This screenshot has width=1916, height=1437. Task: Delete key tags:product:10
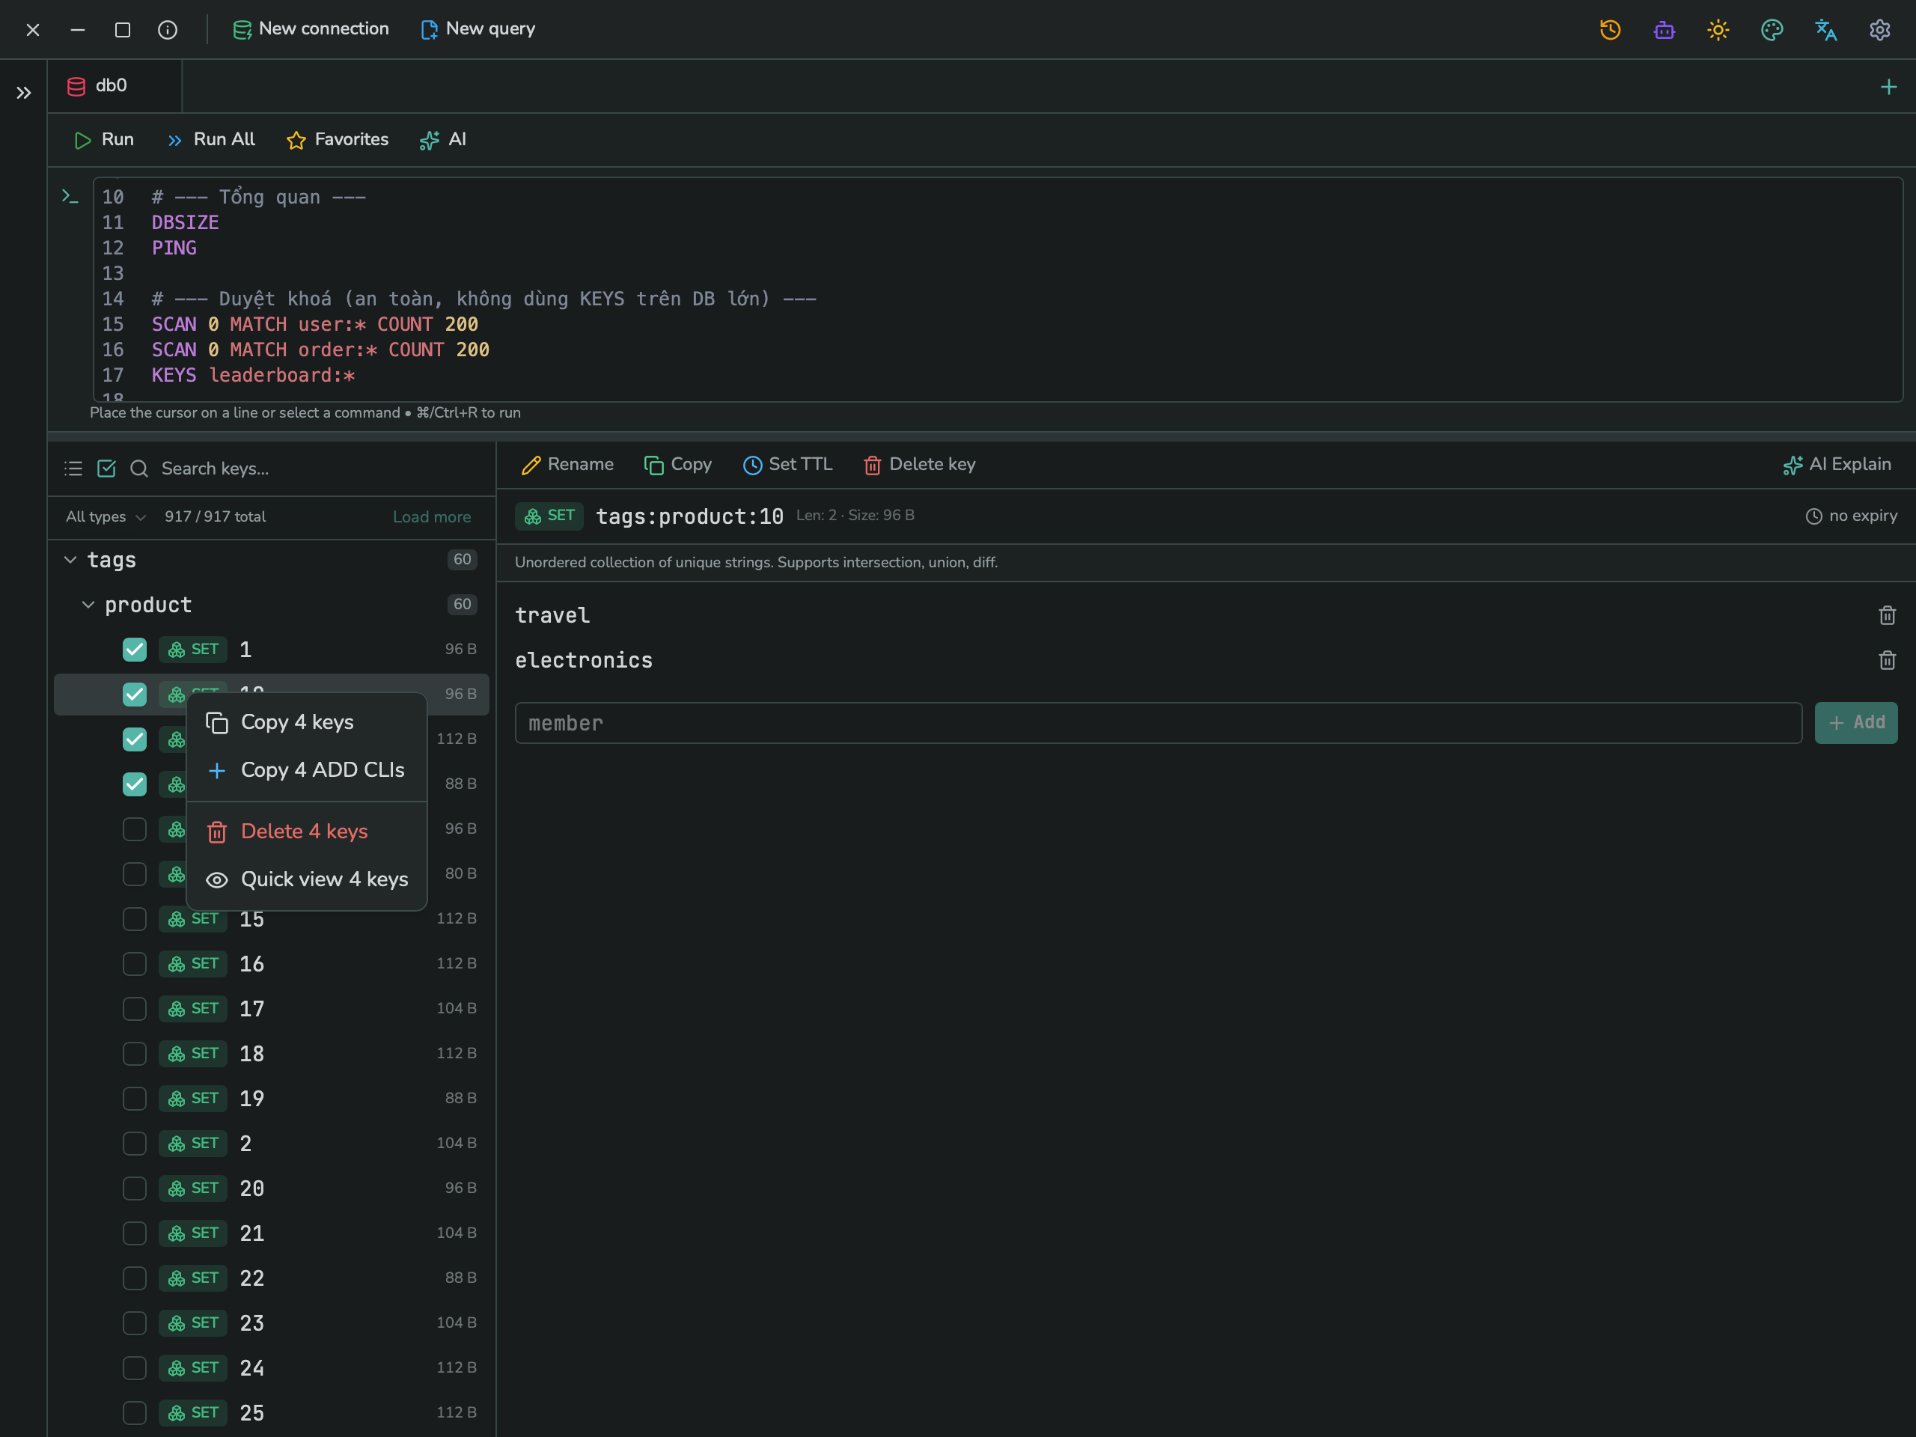pos(919,464)
